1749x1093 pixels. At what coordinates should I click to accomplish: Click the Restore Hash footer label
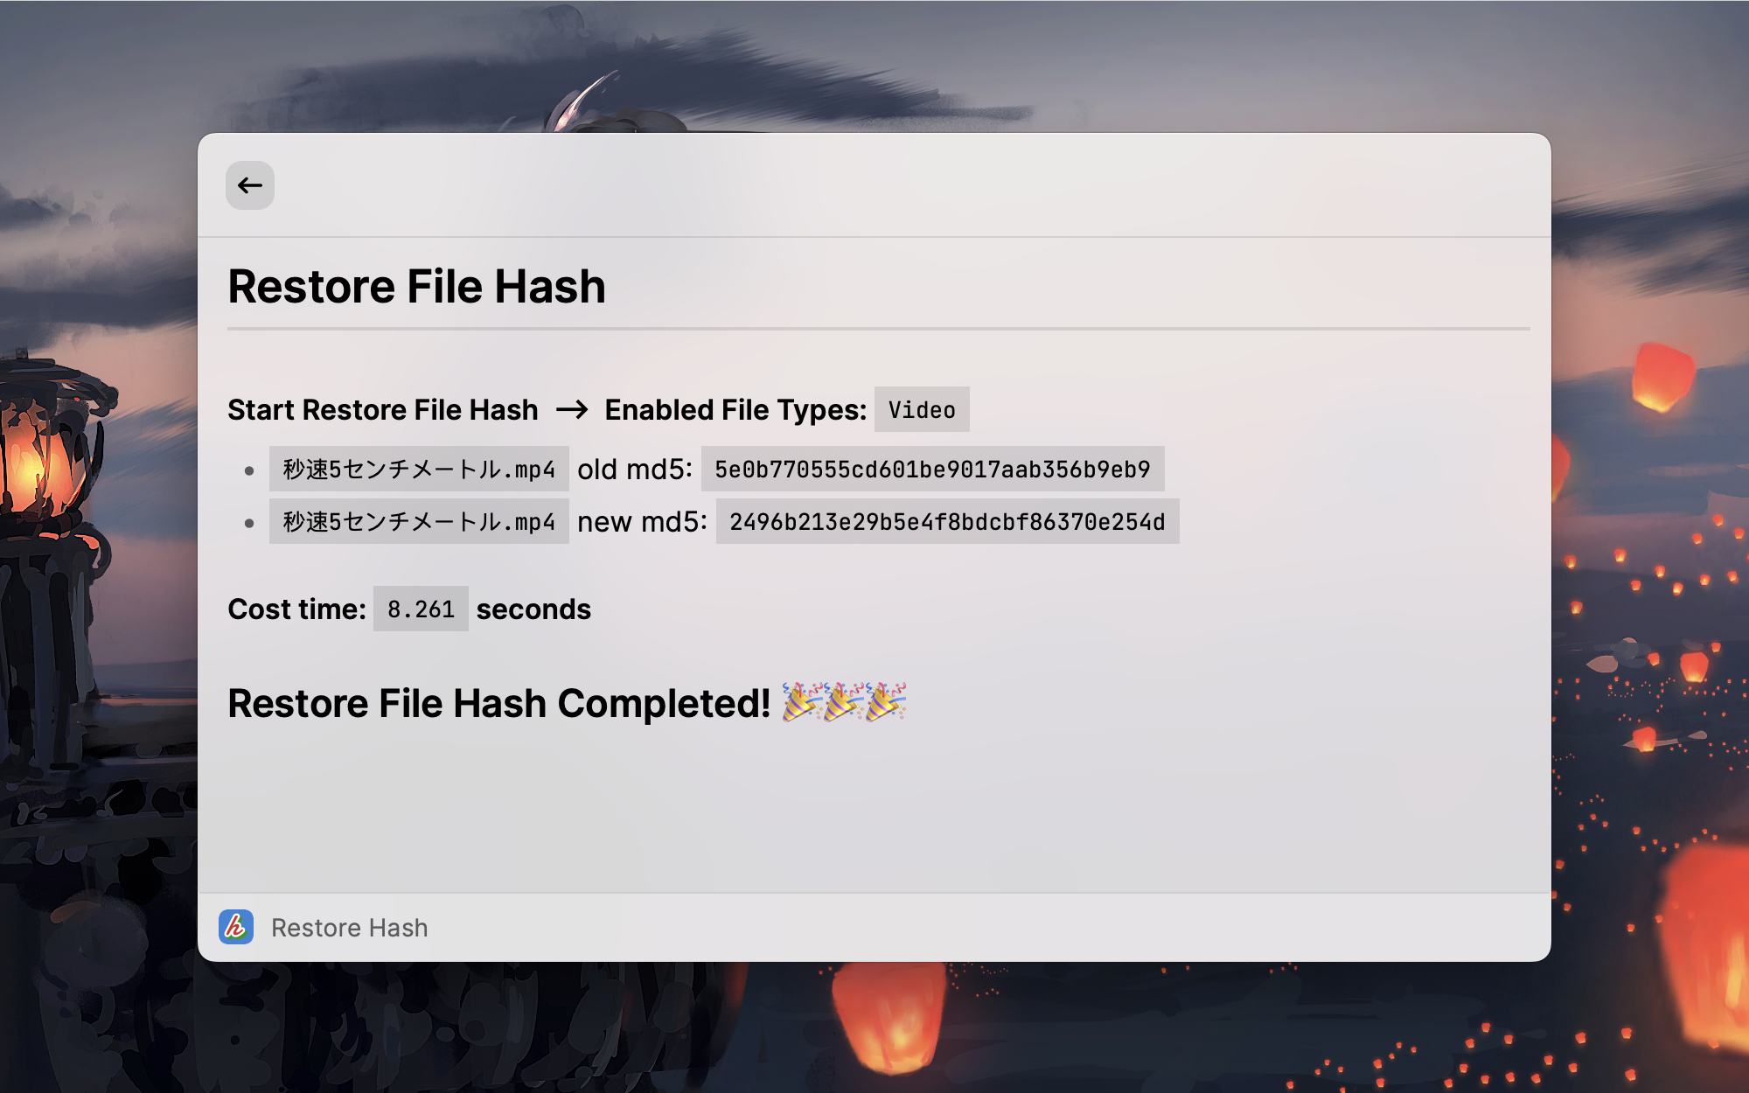[x=349, y=928]
